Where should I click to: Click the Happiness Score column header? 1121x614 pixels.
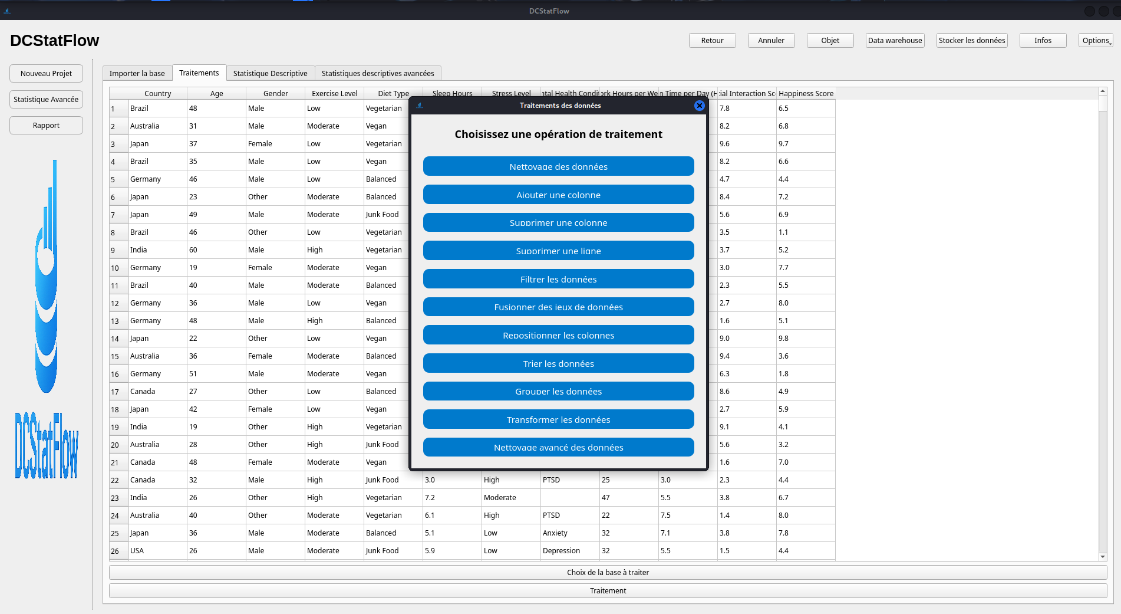click(805, 94)
